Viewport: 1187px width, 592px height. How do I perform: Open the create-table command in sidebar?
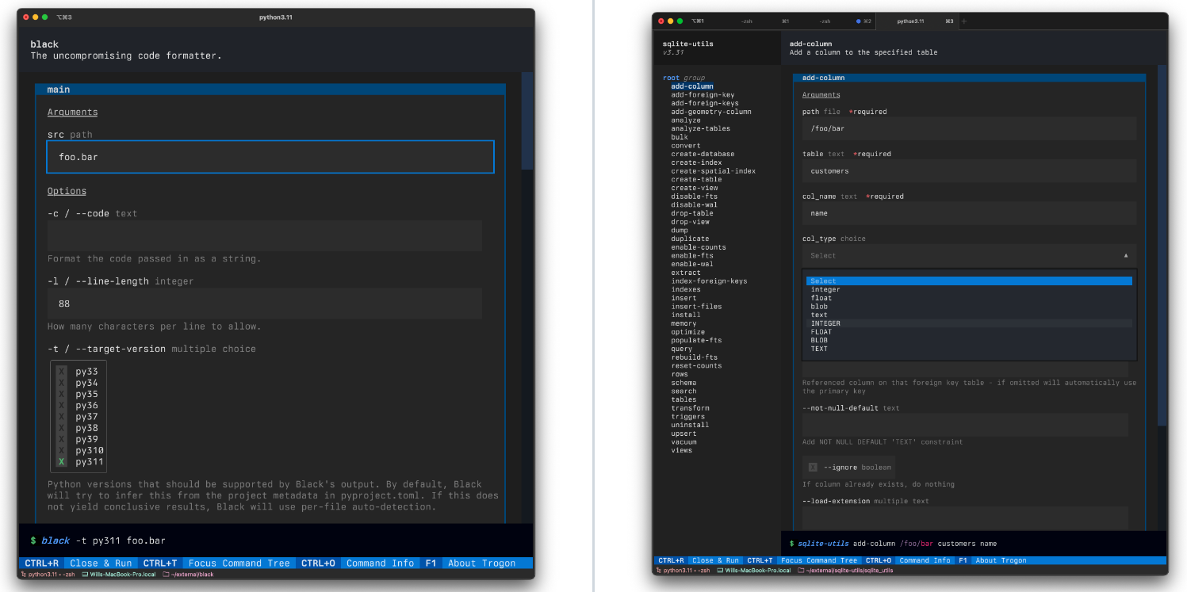[696, 179]
